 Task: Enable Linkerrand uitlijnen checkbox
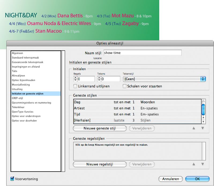pyautogui.click(x=75, y=86)
